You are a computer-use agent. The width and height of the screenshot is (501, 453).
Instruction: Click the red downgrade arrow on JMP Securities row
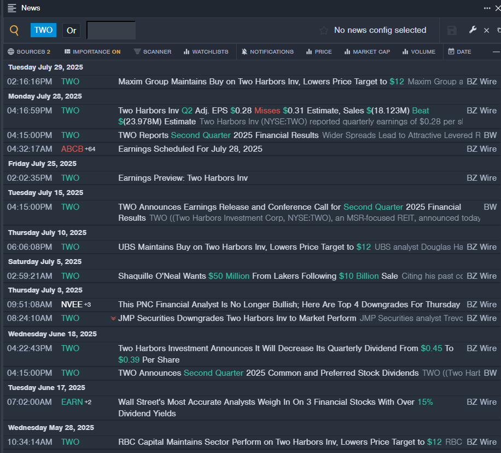tap(113, 318)
